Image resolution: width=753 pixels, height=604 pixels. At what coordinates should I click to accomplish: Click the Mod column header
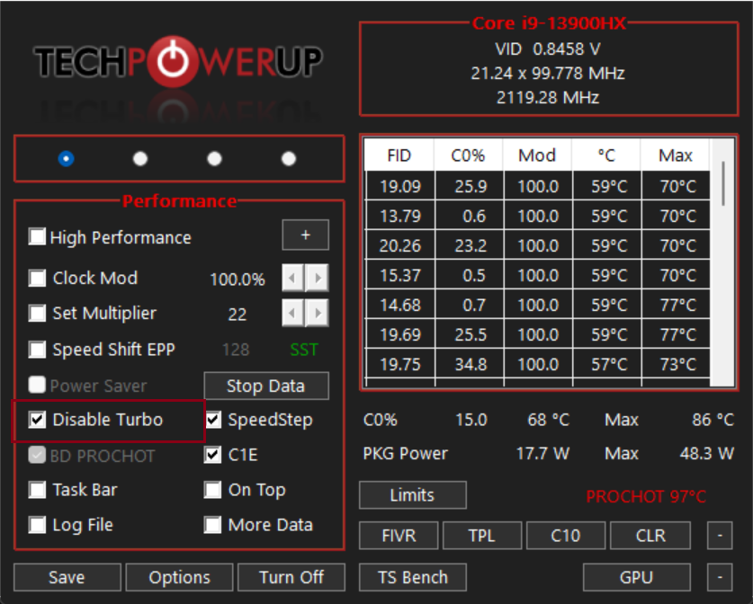click(537, 155)
